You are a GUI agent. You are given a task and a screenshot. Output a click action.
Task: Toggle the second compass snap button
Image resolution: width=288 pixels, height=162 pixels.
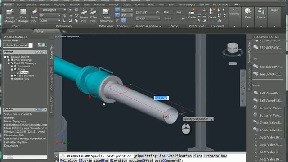pos(117,15)
